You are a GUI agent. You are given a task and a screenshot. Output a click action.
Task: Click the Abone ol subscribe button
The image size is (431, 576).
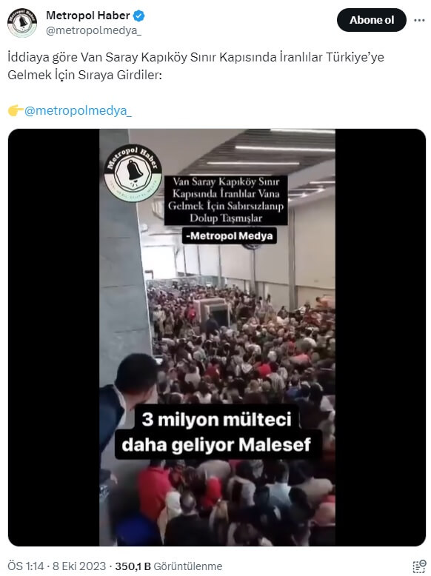(x=372, y=20)
